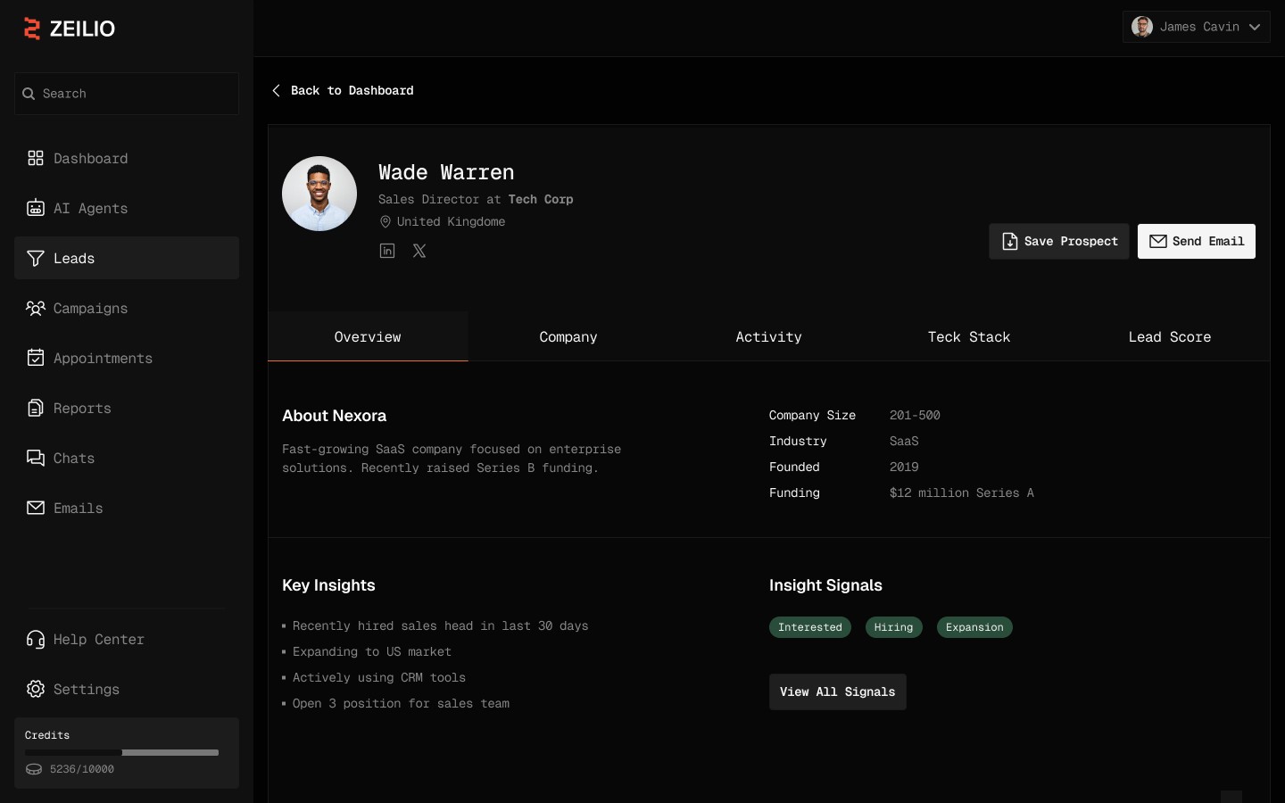This screenshot has width=1285, height=803.
Task: Open Wade Warren's X profile icon
Action: click(419, 251)
